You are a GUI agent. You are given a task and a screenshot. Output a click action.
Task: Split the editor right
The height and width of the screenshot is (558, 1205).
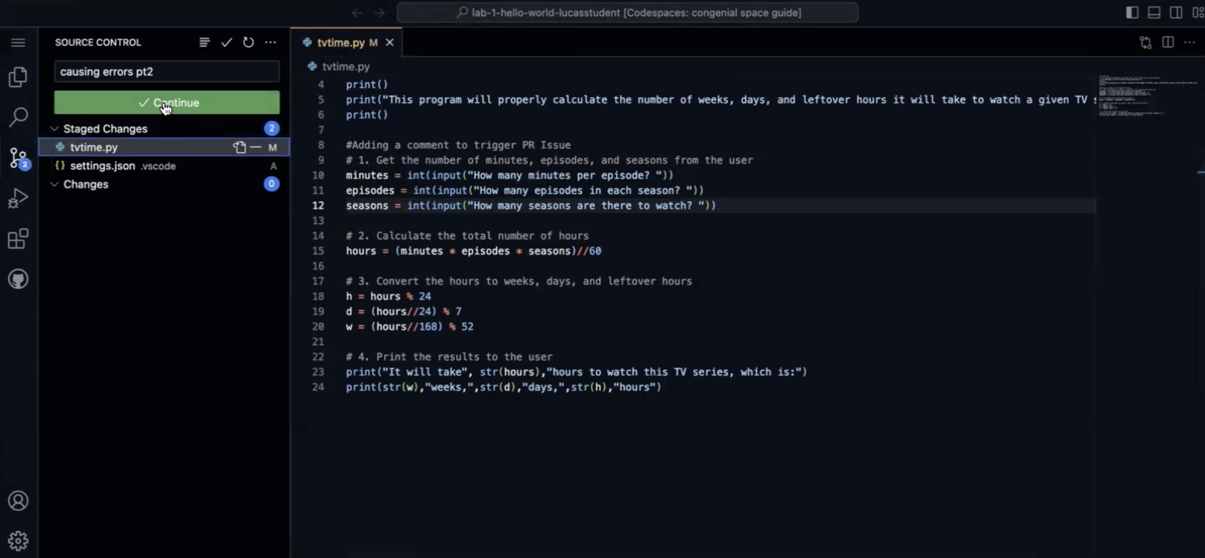pos(1168,42)
